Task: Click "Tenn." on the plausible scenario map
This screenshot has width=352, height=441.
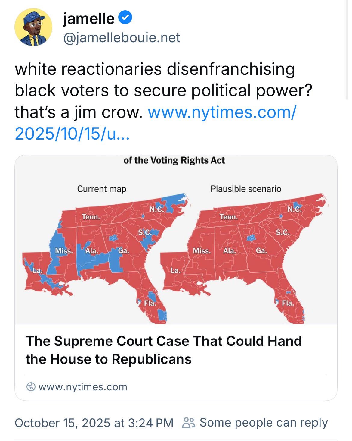Action: pyautogui.click(x=229, y=217)
